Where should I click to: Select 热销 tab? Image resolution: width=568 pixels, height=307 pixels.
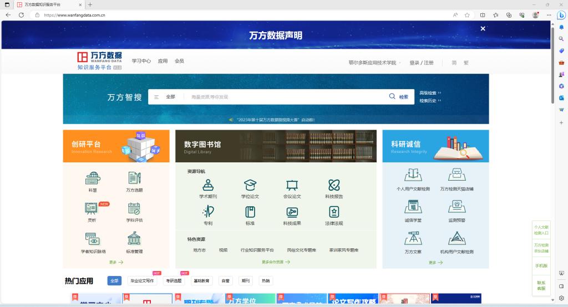tap(266, 280)
